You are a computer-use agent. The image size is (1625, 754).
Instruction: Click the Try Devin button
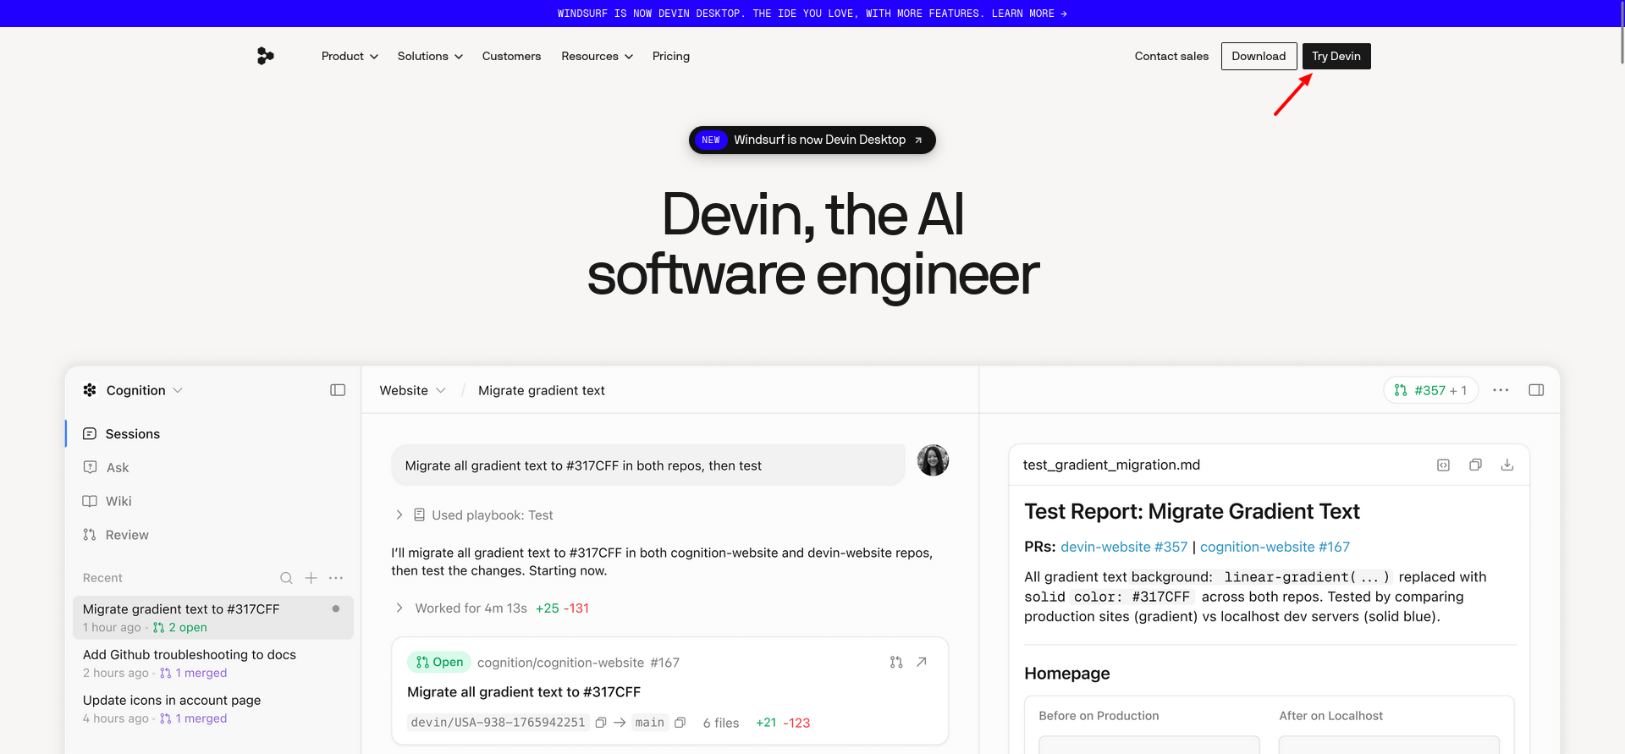[1336, 56]
